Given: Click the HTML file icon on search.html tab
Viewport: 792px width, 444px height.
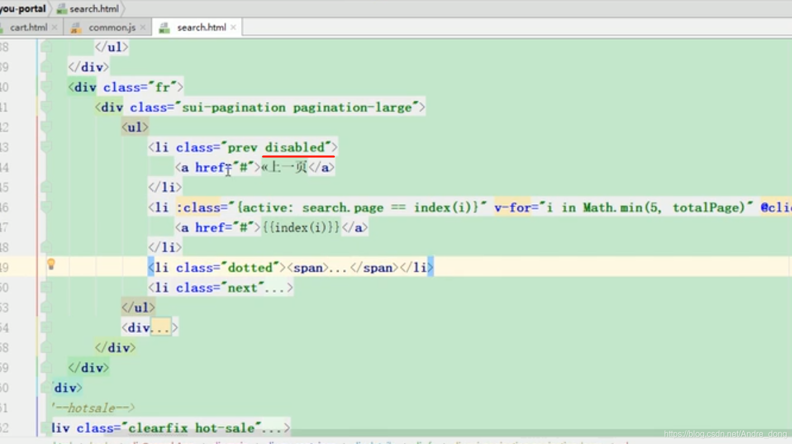Looking at the screenshot, I should coord(164,28).
